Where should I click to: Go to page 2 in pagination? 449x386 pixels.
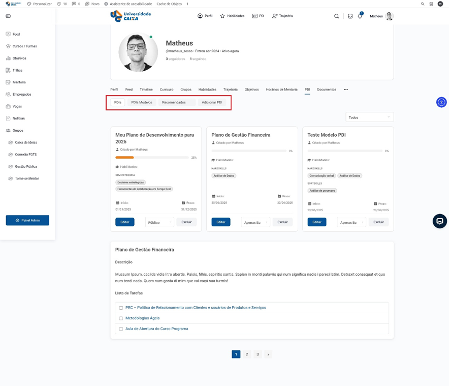click(247, 354)
